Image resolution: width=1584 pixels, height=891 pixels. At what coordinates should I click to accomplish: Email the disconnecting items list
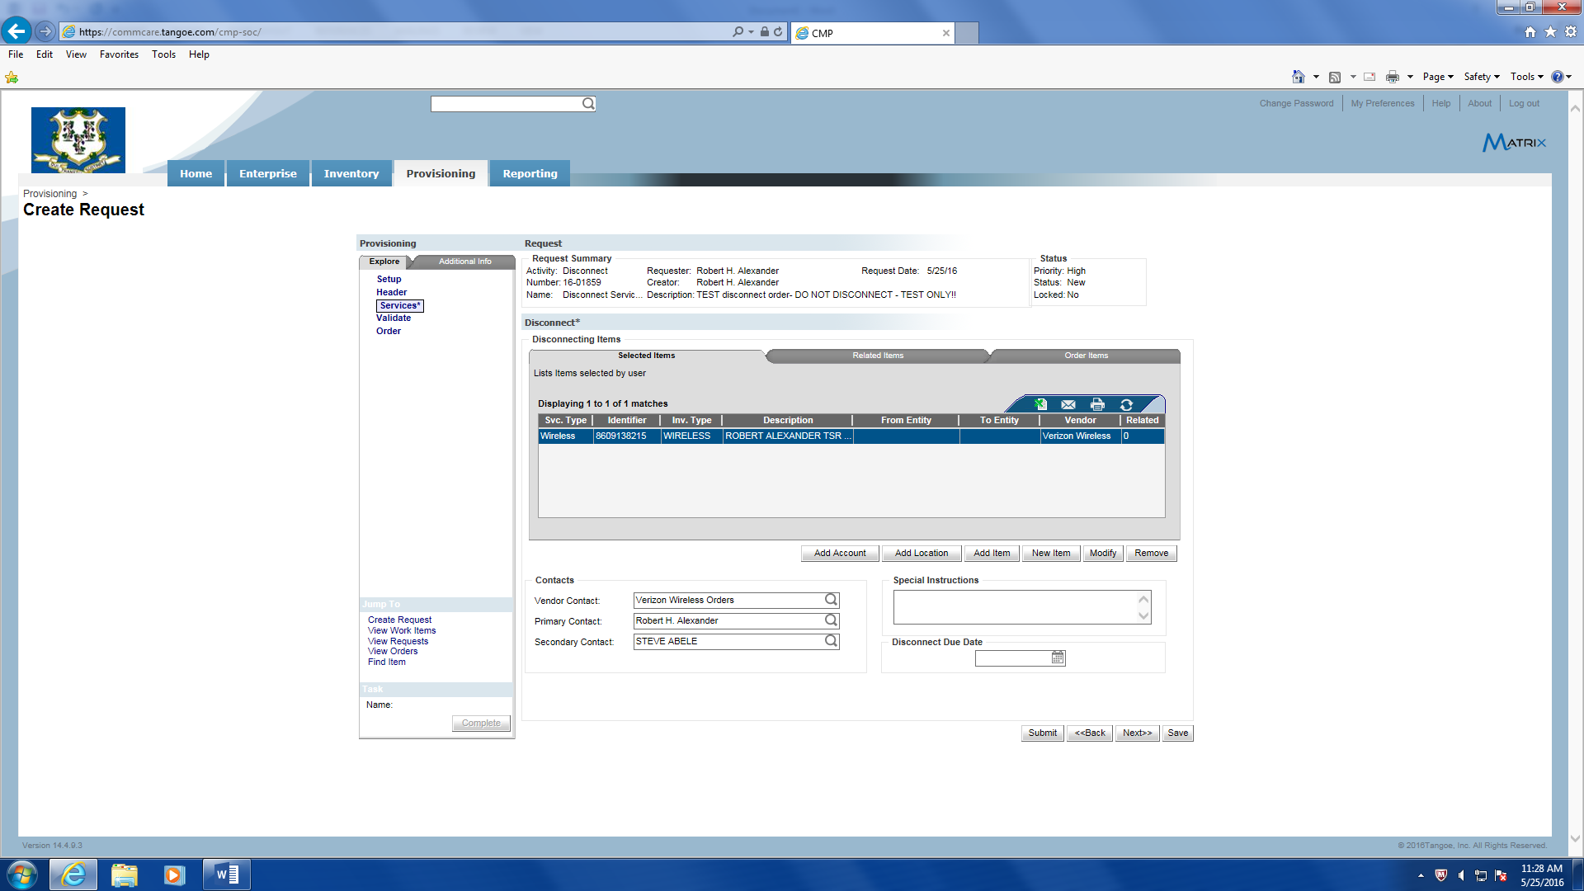pos(1068,404)
